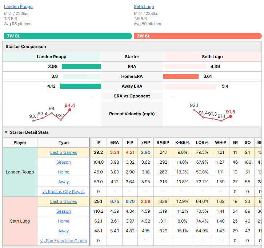The height and width of the screenshot is (248, 264).
Task: Click Roupp's 4.21 Last 5 Games FIP
Action: point(130,152)
